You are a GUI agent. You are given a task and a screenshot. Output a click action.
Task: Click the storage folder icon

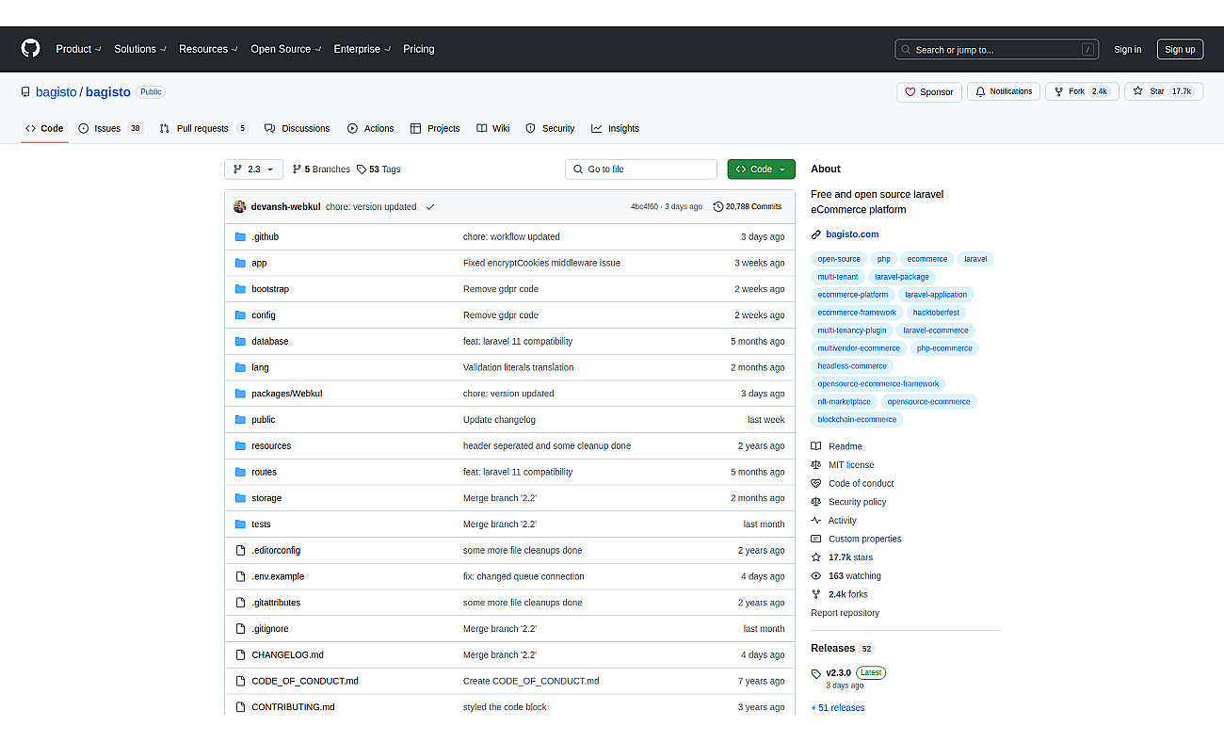pos(240,498)
